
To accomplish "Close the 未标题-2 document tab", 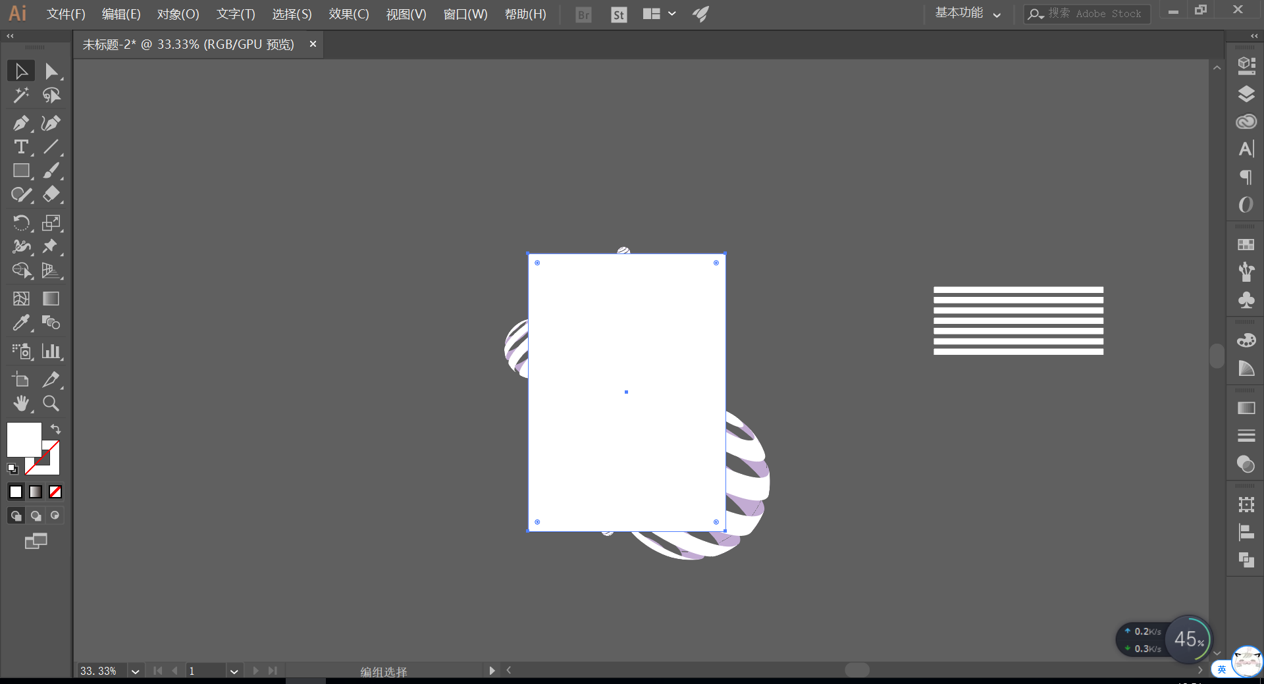I will pyautogui.click(x=313, y=44).
